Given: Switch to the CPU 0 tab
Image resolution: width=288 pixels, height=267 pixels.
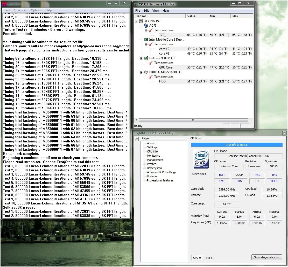Looking at the screenshot, I should pyautogui.click(x=197, y=258).
